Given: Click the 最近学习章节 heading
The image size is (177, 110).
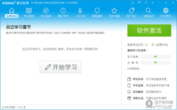Looking at the screenshot, I should (x=18, y=27).
